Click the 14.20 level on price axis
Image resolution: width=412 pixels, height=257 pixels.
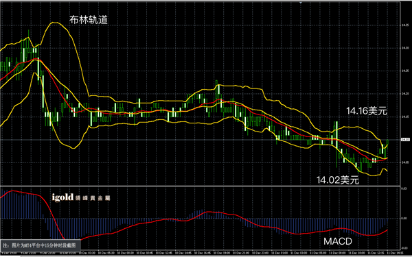pyautogui.click(x=405, y=94)
